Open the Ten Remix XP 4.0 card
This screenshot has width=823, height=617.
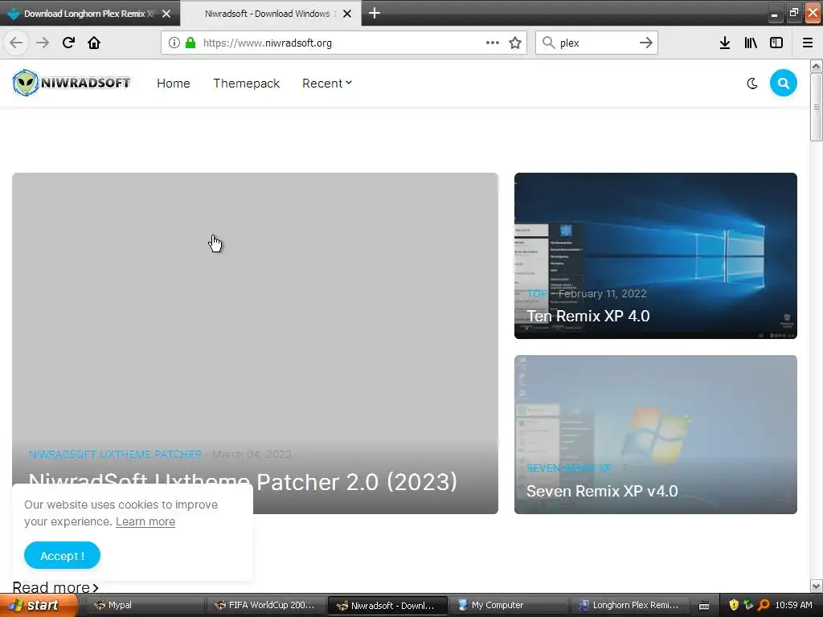pos(656,256)
